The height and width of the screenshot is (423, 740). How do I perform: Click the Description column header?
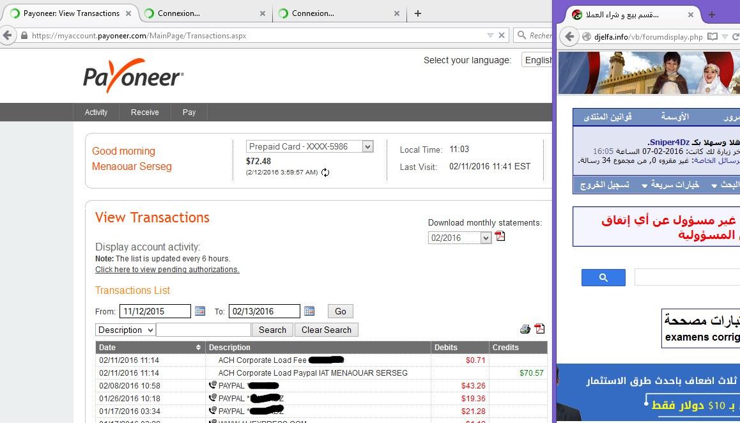coord(230,348)
